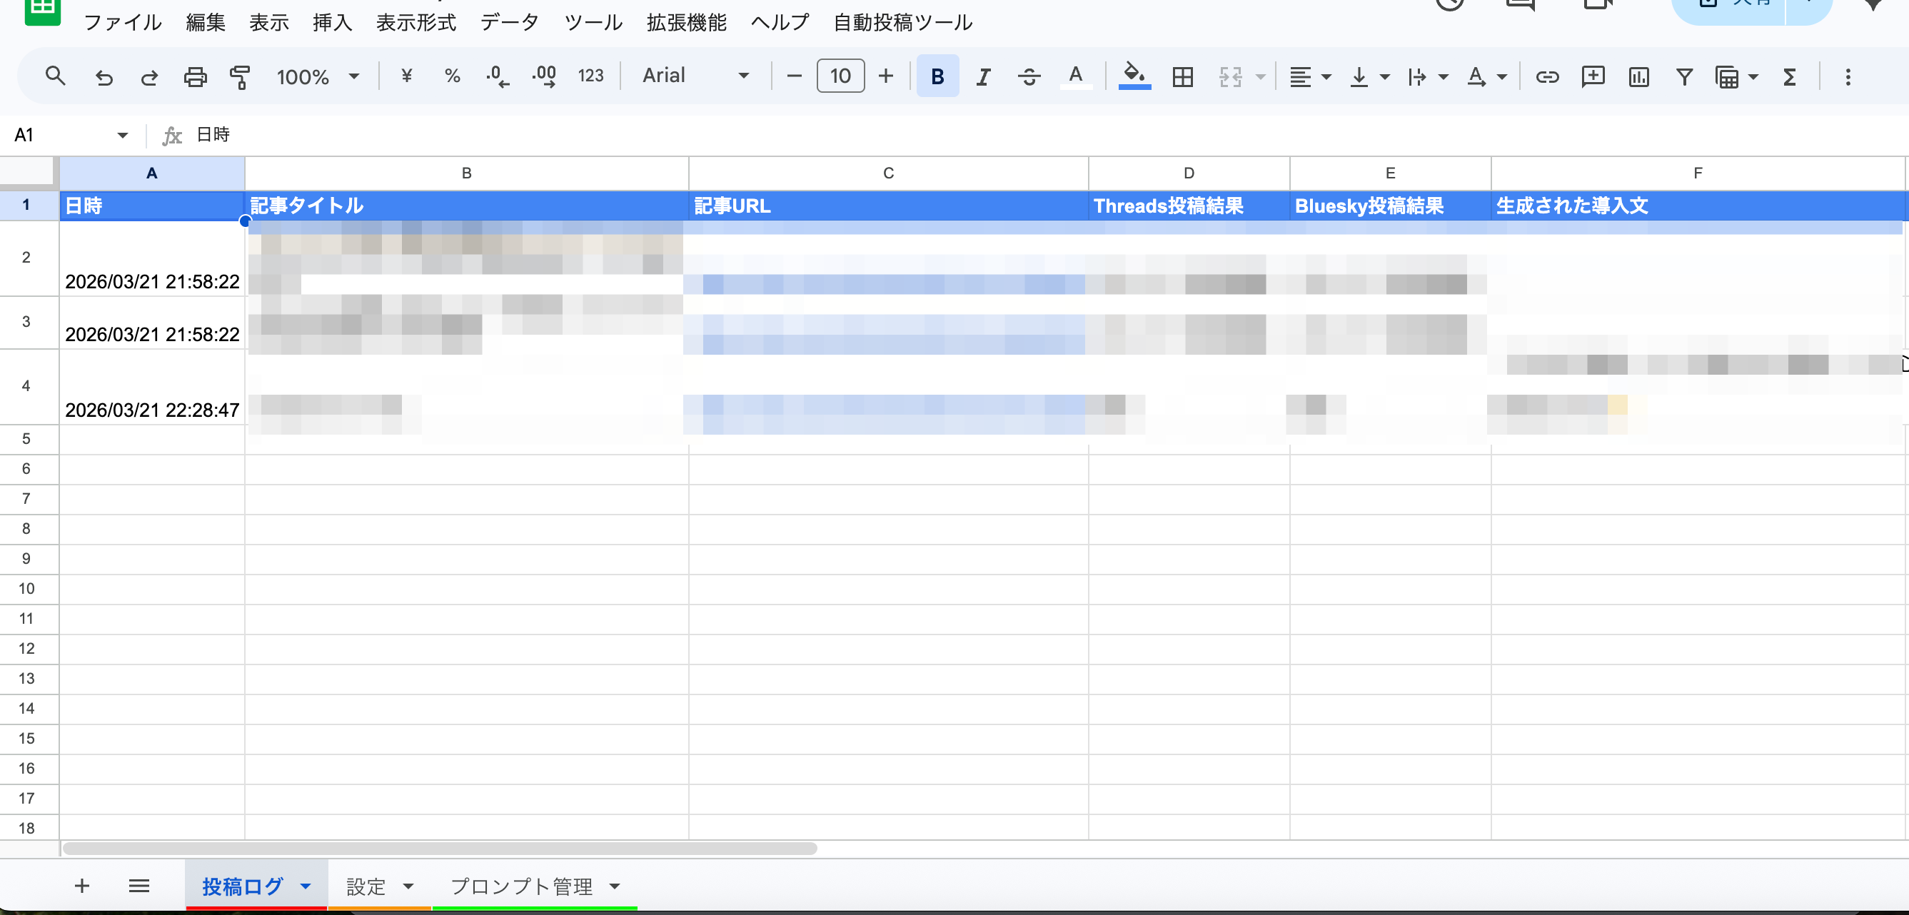Click the insert chart icon

point(1638,76)
